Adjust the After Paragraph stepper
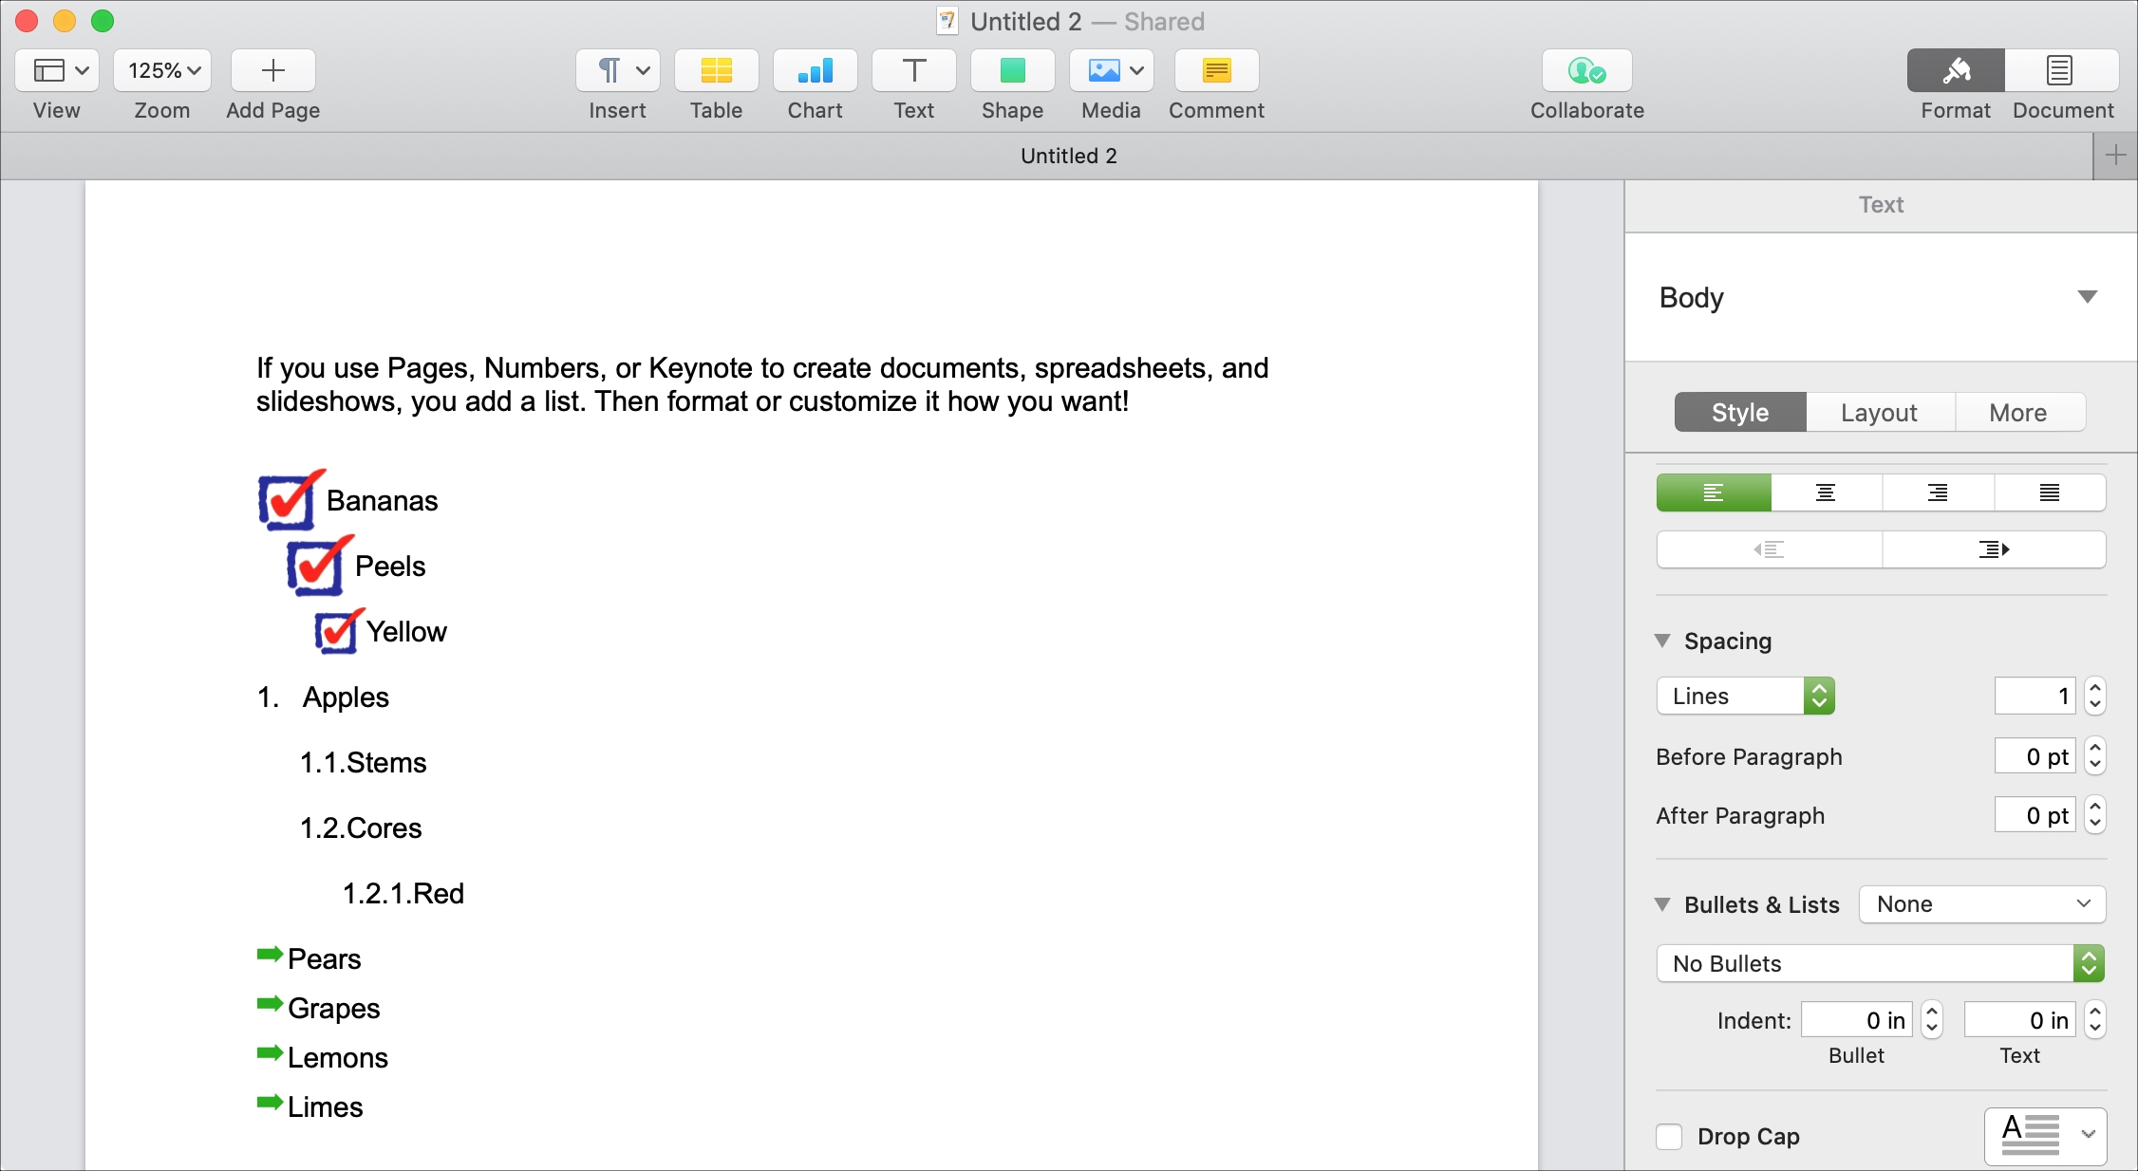 coord(2095,815)
